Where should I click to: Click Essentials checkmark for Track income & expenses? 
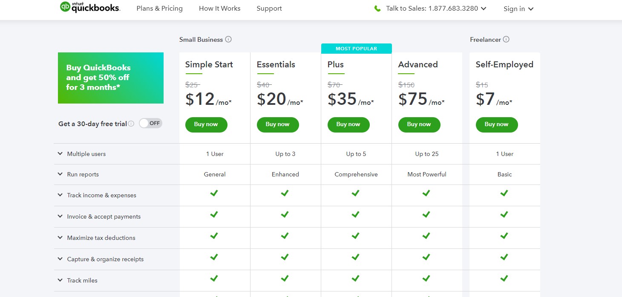pos(285,193)
